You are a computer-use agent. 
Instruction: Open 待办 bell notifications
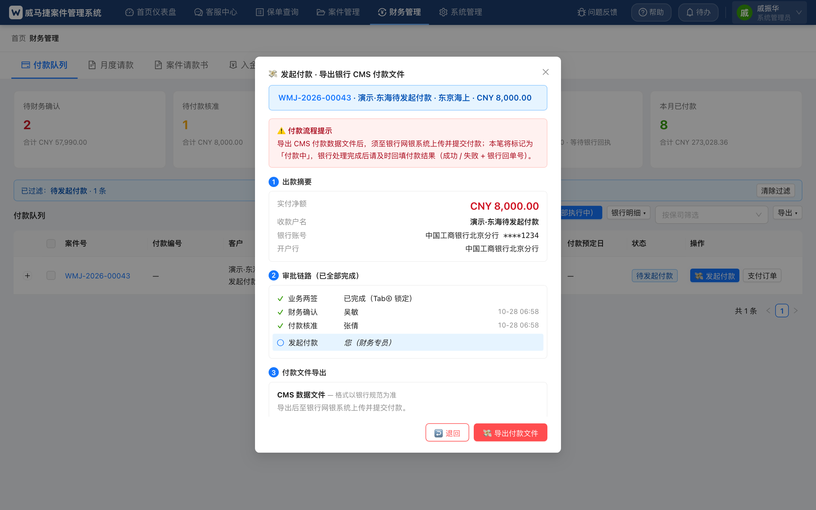(x=698, y=12)
